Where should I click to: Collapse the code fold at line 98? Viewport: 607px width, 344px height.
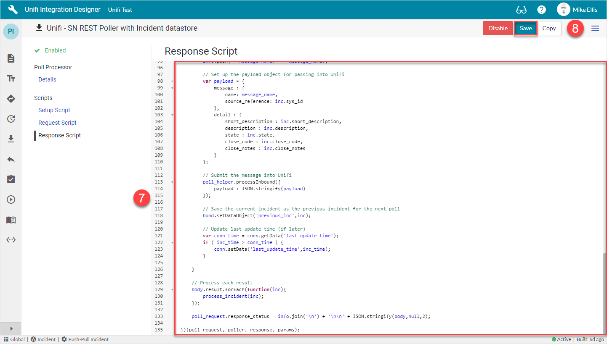172,81
